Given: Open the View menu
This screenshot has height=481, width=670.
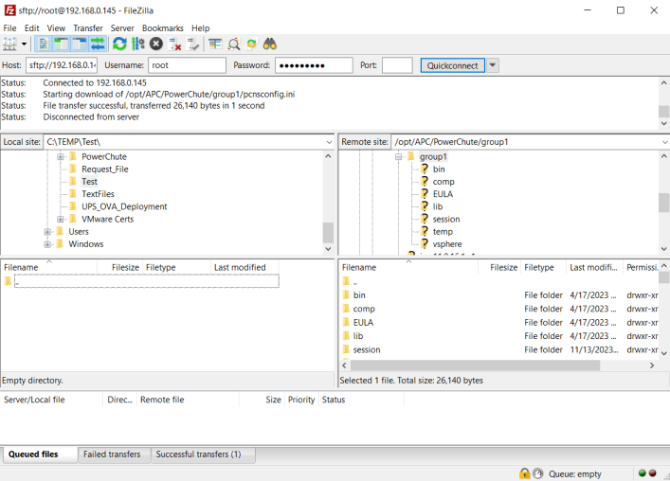Looking at the screenshot, I should [x=56, y=28].
